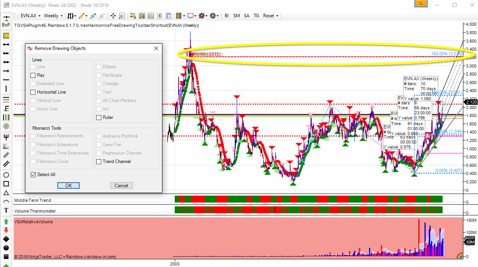Open the Weekly interval dropdown
Viewport: 478px width, 267px height.
pos(53,16)
